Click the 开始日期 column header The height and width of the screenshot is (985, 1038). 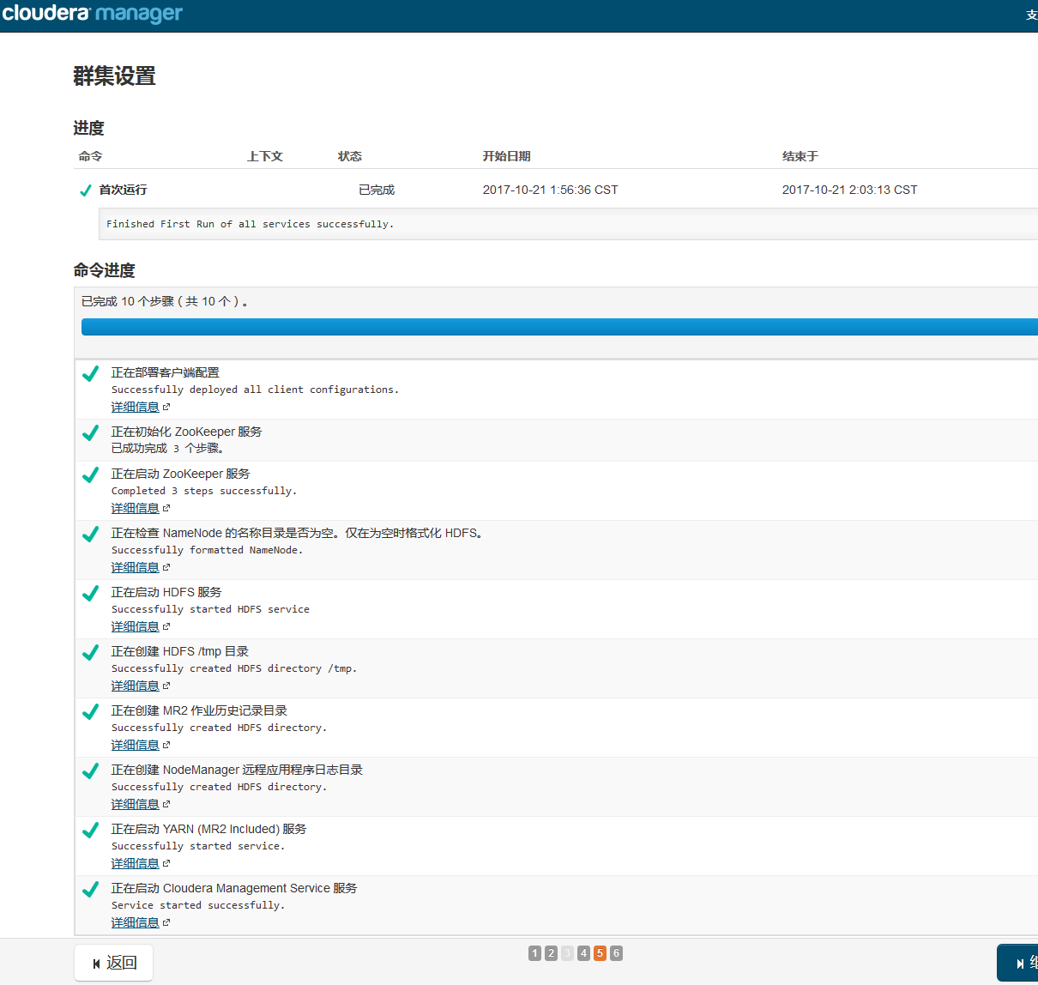(x=507, y=156)
